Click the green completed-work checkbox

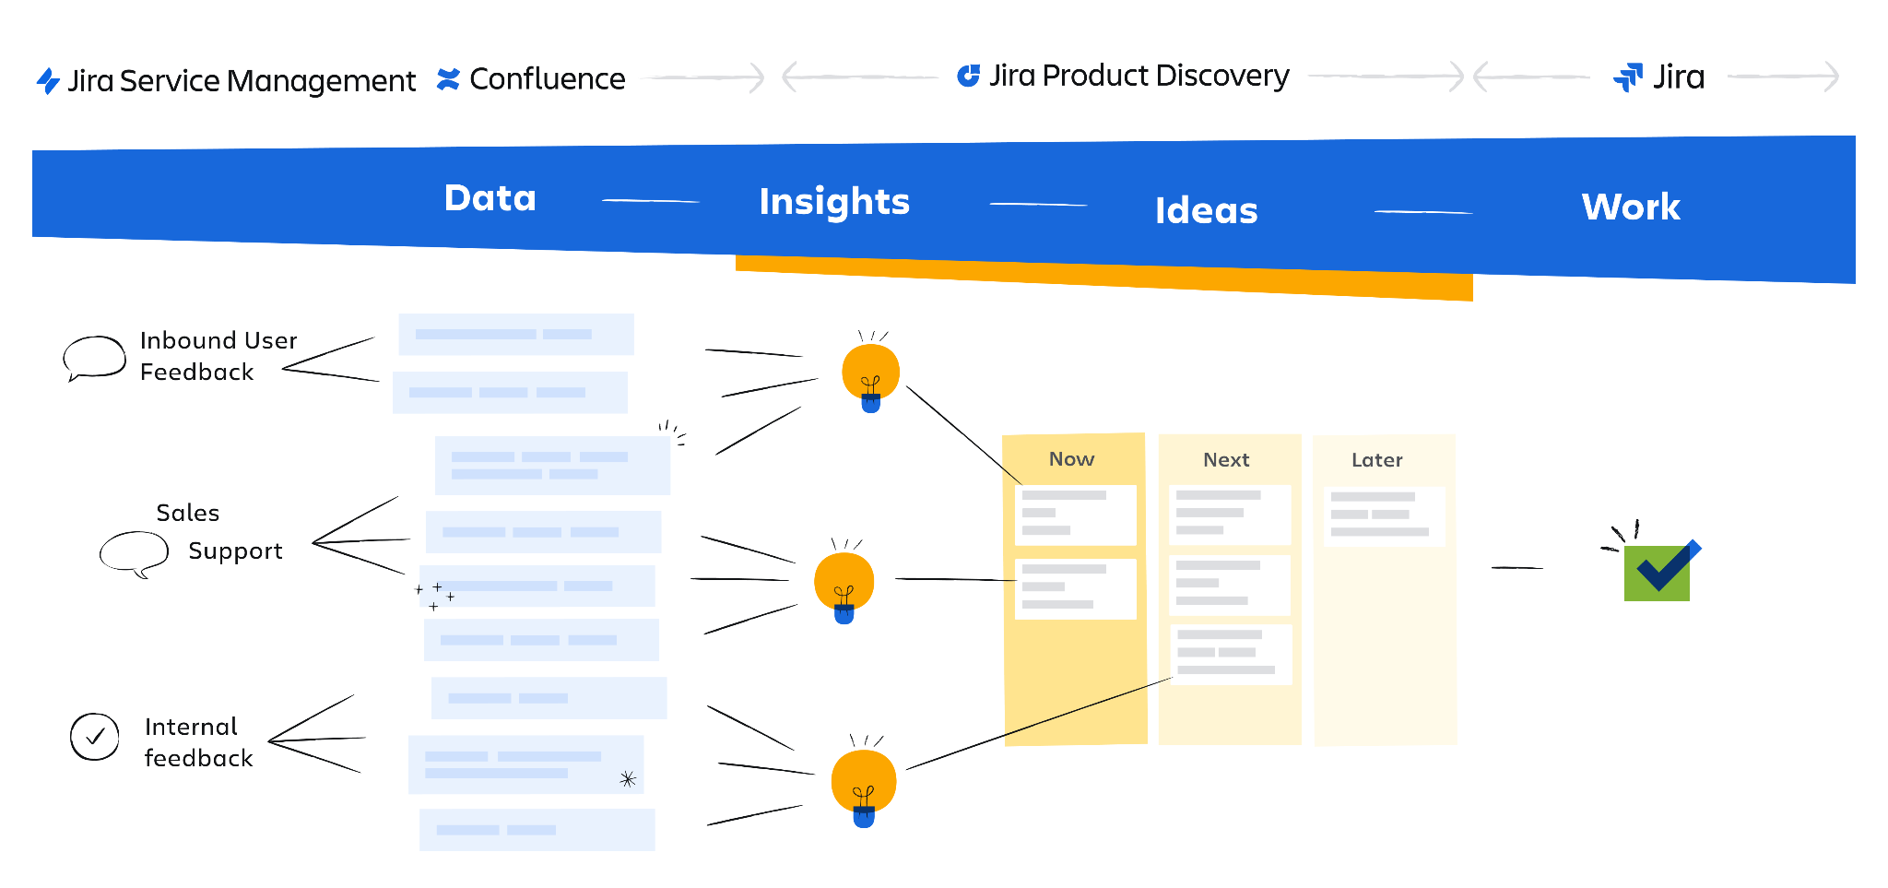[x=1658, y=572]
